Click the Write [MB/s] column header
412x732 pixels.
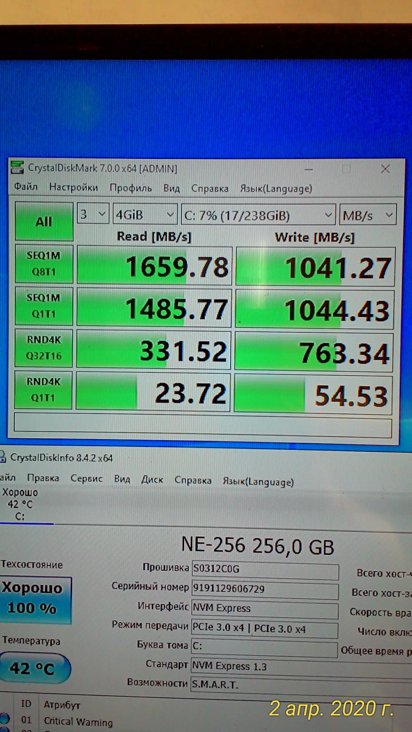click(315, 237)
